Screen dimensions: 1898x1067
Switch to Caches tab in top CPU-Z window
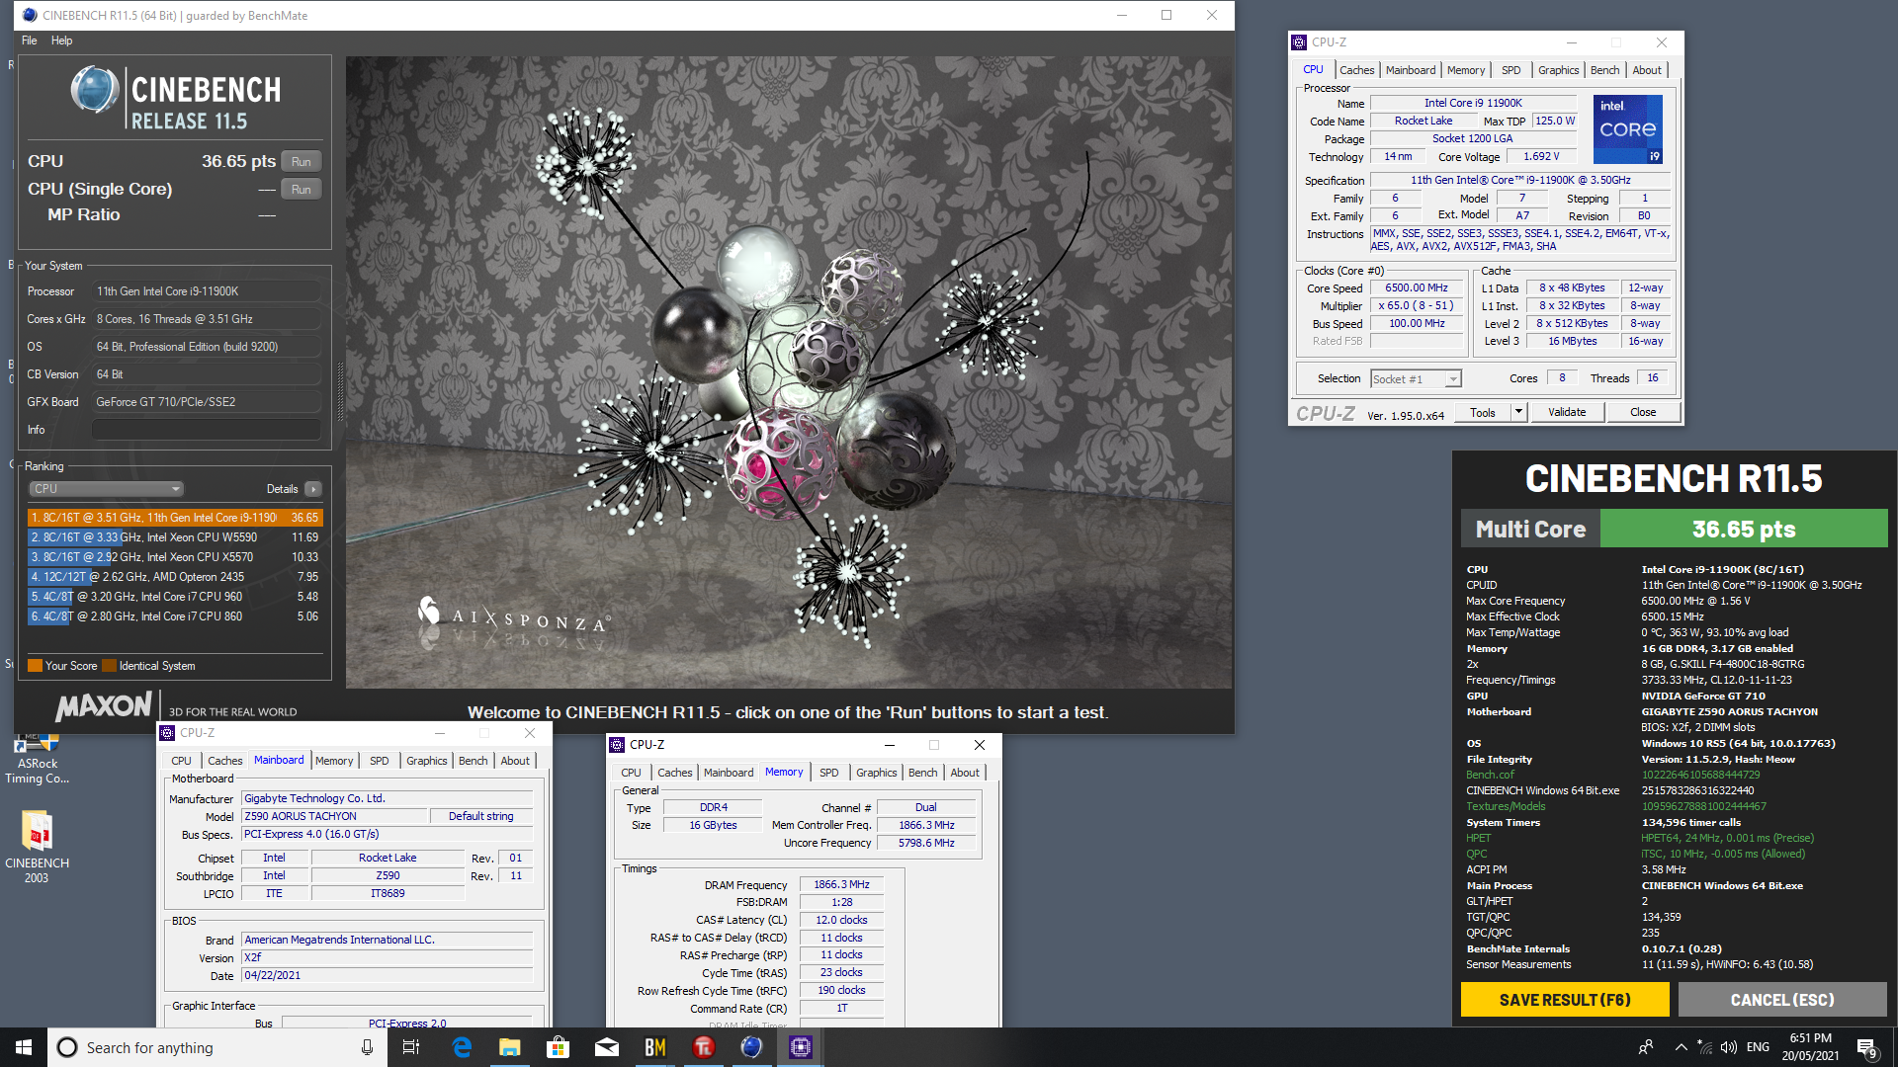pos(1356,70)
